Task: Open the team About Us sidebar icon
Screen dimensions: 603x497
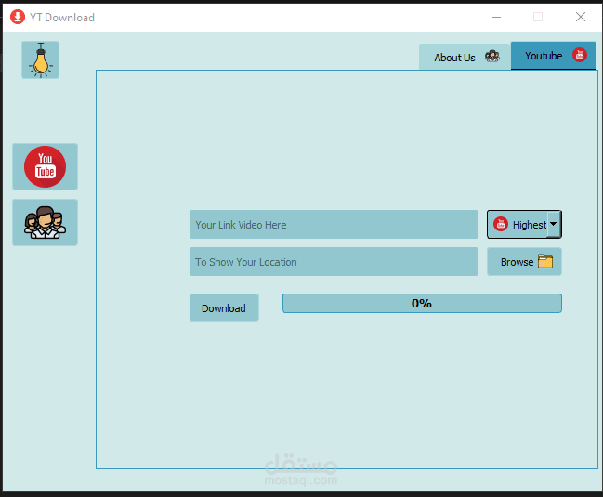Action: point(45,223)
